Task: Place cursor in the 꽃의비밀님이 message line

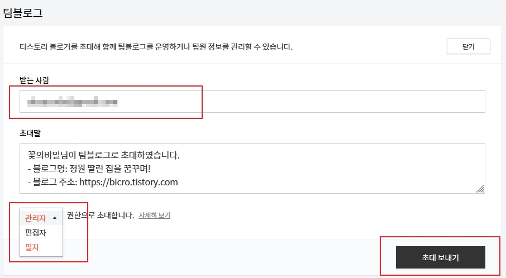Action: click(103, 155)
